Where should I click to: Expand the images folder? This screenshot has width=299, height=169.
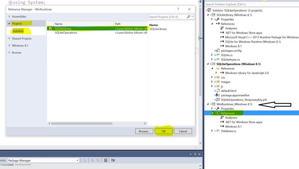212,82
